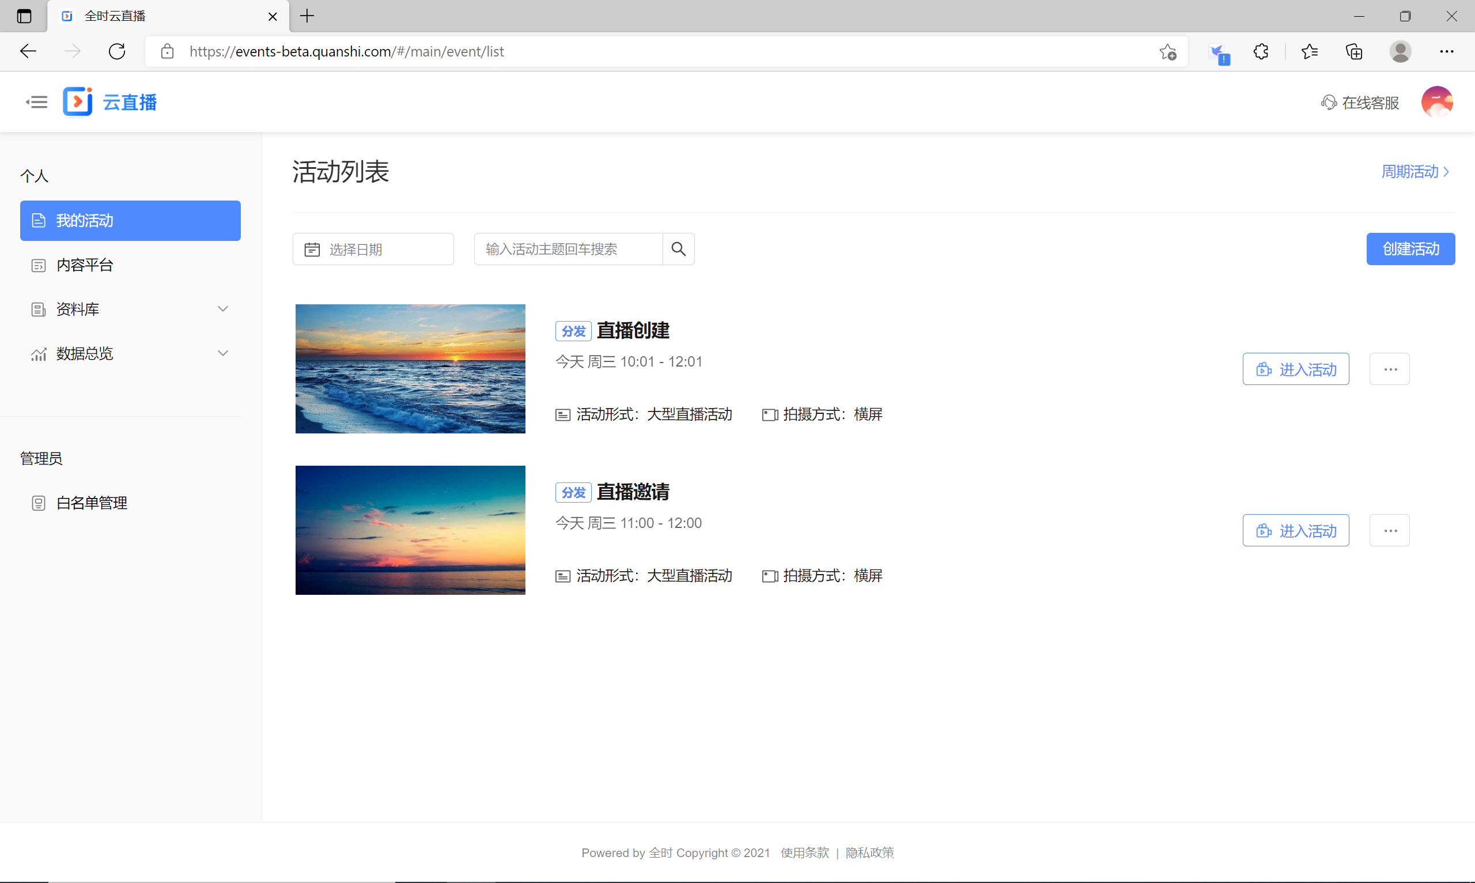Select 内容平台 in the sidebar

(x=85, y=265)
